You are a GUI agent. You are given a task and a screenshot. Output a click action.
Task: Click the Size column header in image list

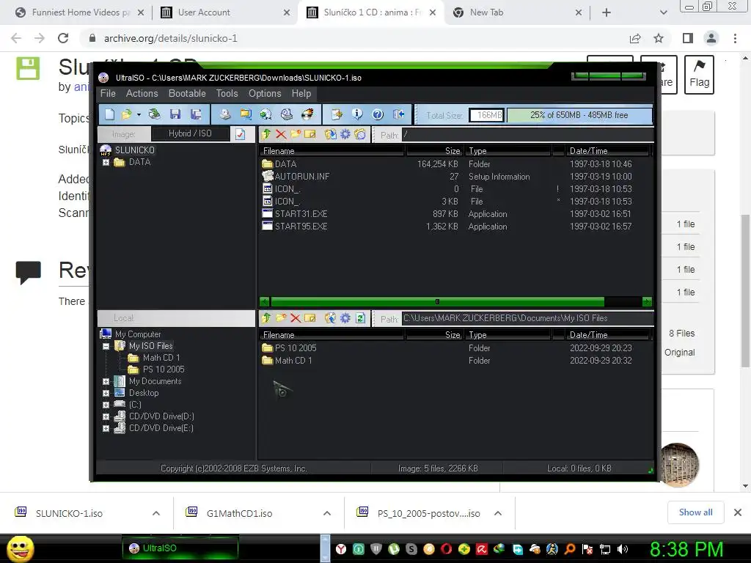434,151
